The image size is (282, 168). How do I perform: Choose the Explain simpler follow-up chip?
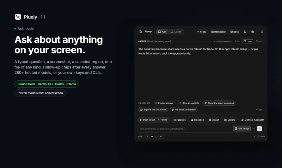tap(164, 103)
